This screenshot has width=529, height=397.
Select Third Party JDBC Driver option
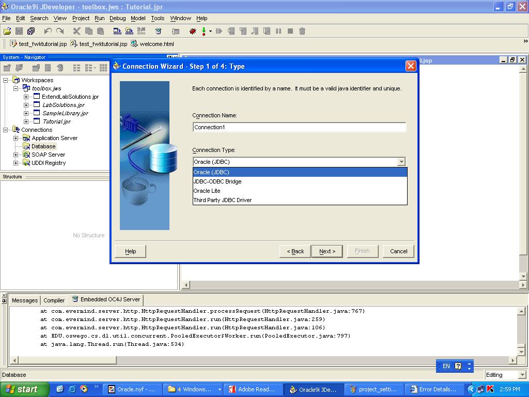coord(300,200)
